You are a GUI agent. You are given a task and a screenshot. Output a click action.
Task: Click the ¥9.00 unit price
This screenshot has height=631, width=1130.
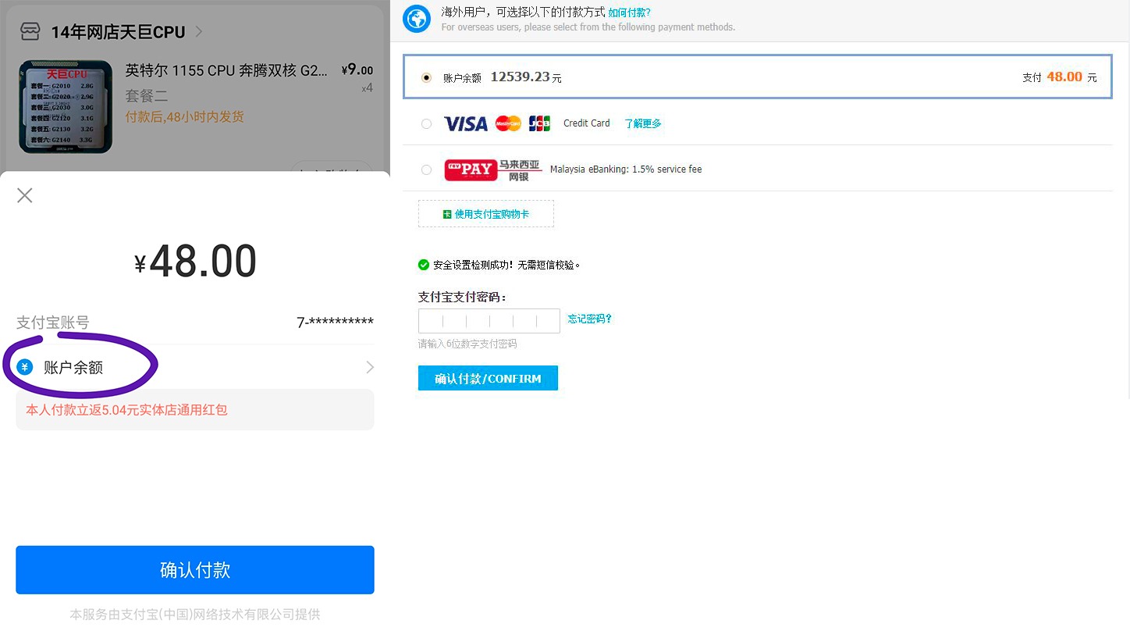[x=357, y=70]
